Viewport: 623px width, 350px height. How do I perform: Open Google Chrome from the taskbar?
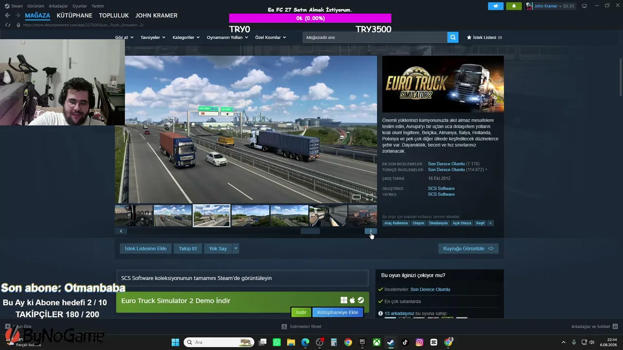(348, 342)
